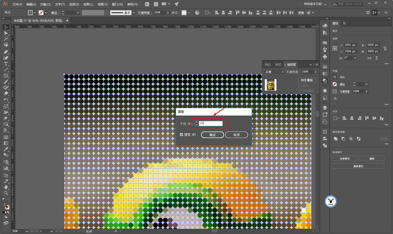Select the Zoom tool
The image size is (393, 234).
[6, 193]
